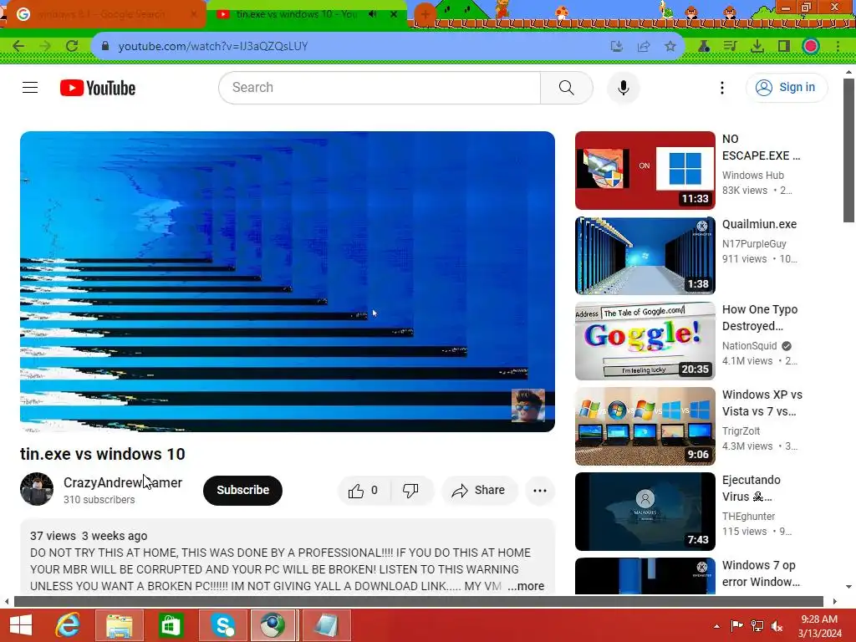Sign in to YouTube
This screenshot has height=642, width=856.
coord(787,87)
